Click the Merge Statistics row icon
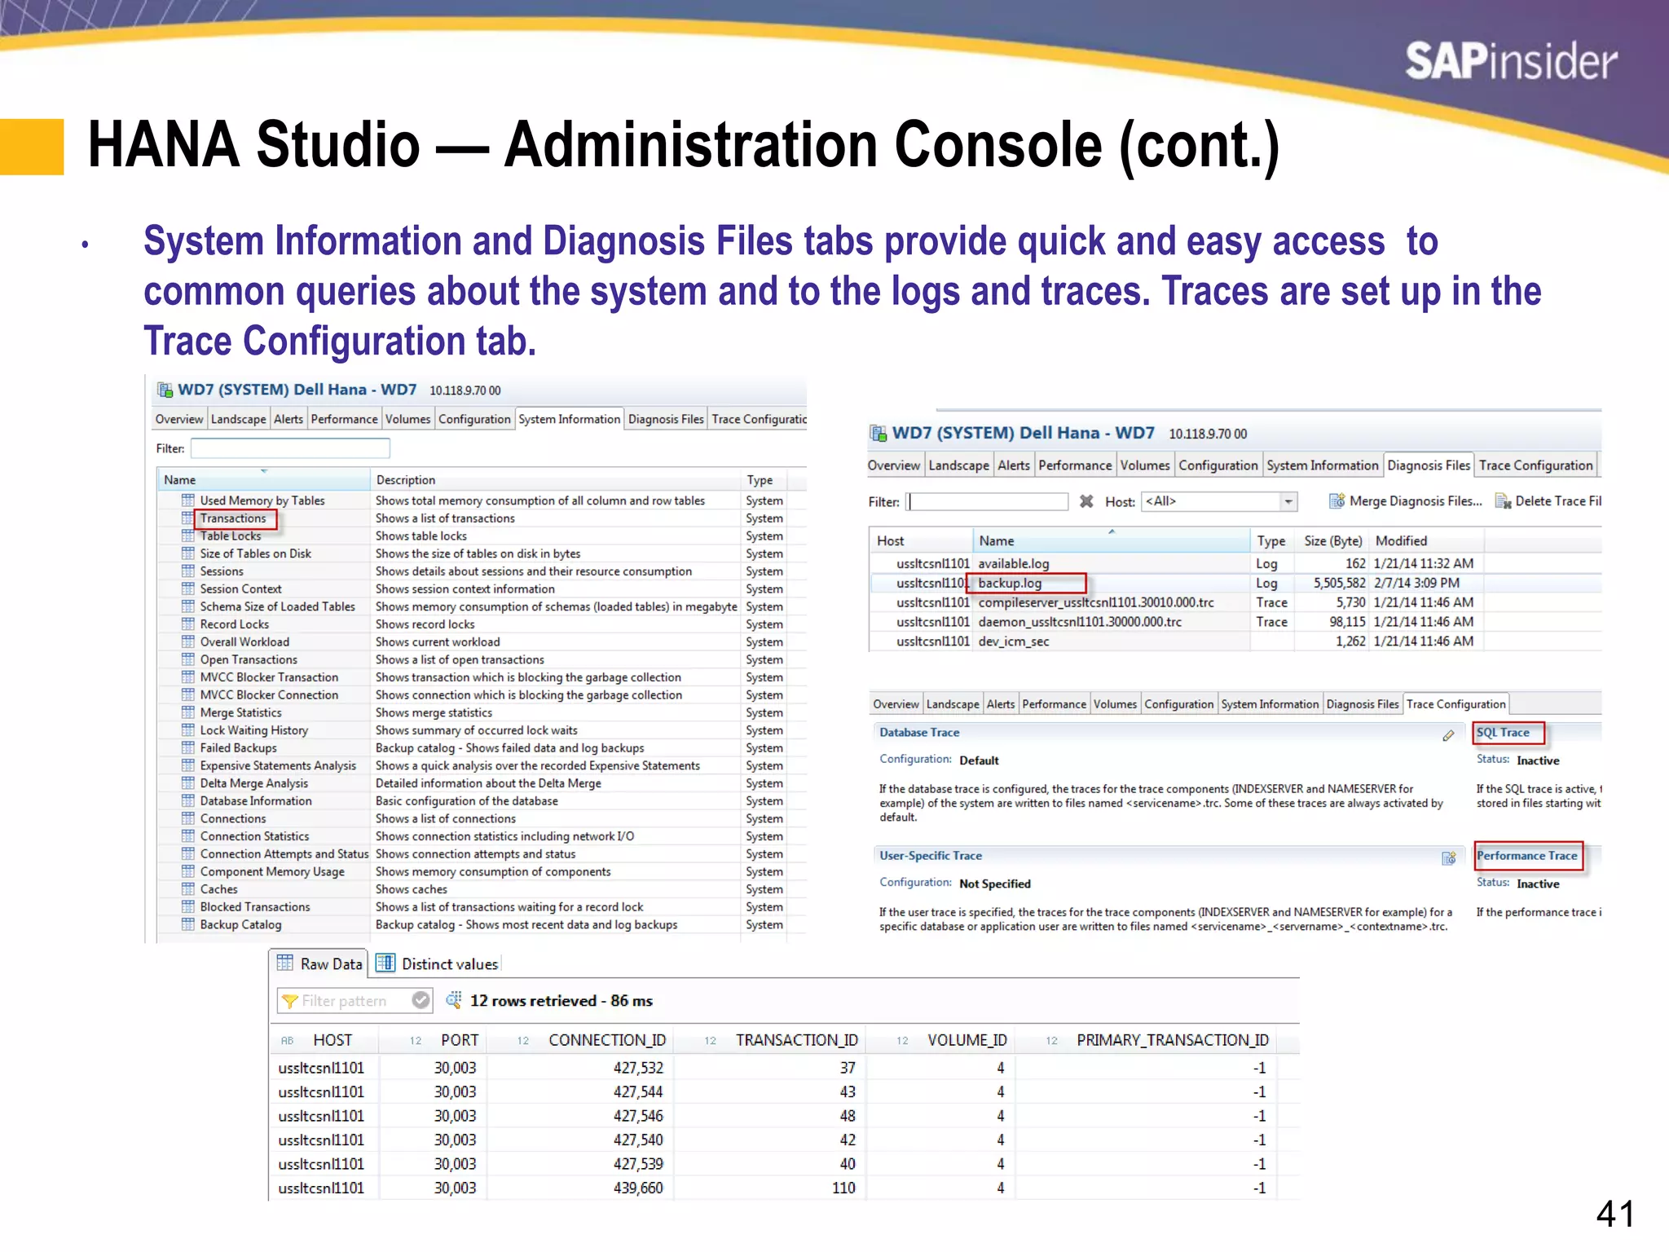This screenshot has height=1252, width=1669. [x=188, y=712]
